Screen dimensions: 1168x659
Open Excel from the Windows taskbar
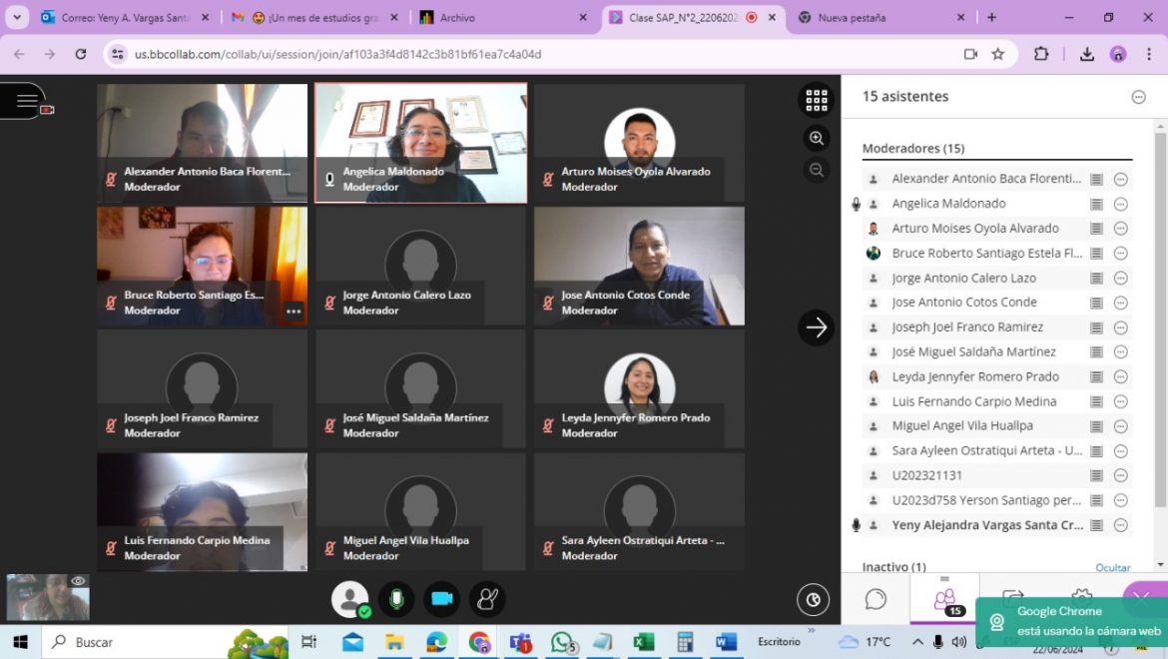pos(643,642)
